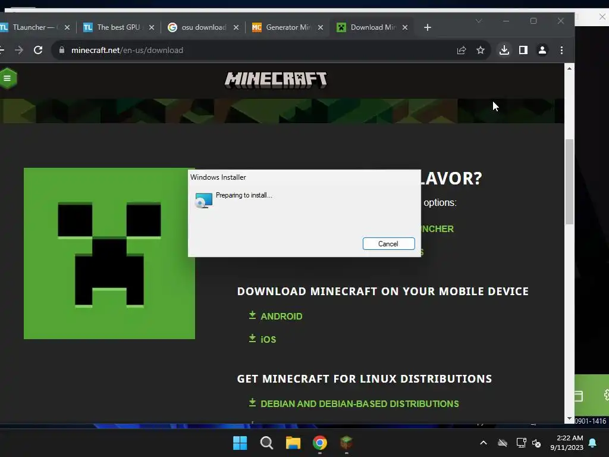Screen dimensions: 609x457
Task: Click the Android download arrow icon
Action: (x=252, y=315)
